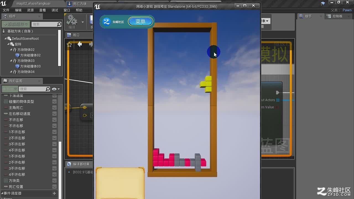The width and height of the screenshot is (354, 199).
Task: Open the 窗口 menu
Action: [x=67, y=10]
